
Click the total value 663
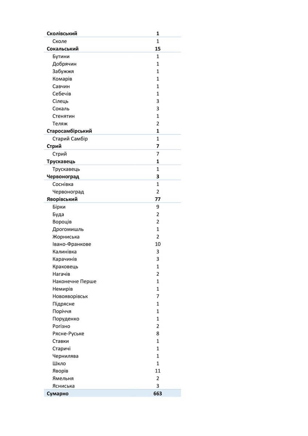click(158, 393)
